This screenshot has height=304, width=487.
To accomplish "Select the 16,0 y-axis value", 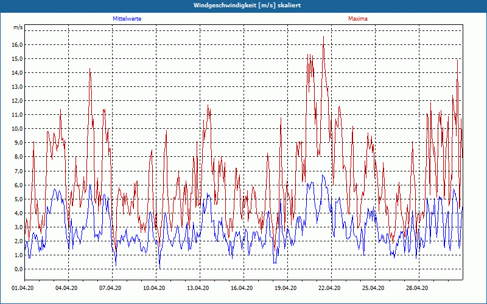I will 18,44.
